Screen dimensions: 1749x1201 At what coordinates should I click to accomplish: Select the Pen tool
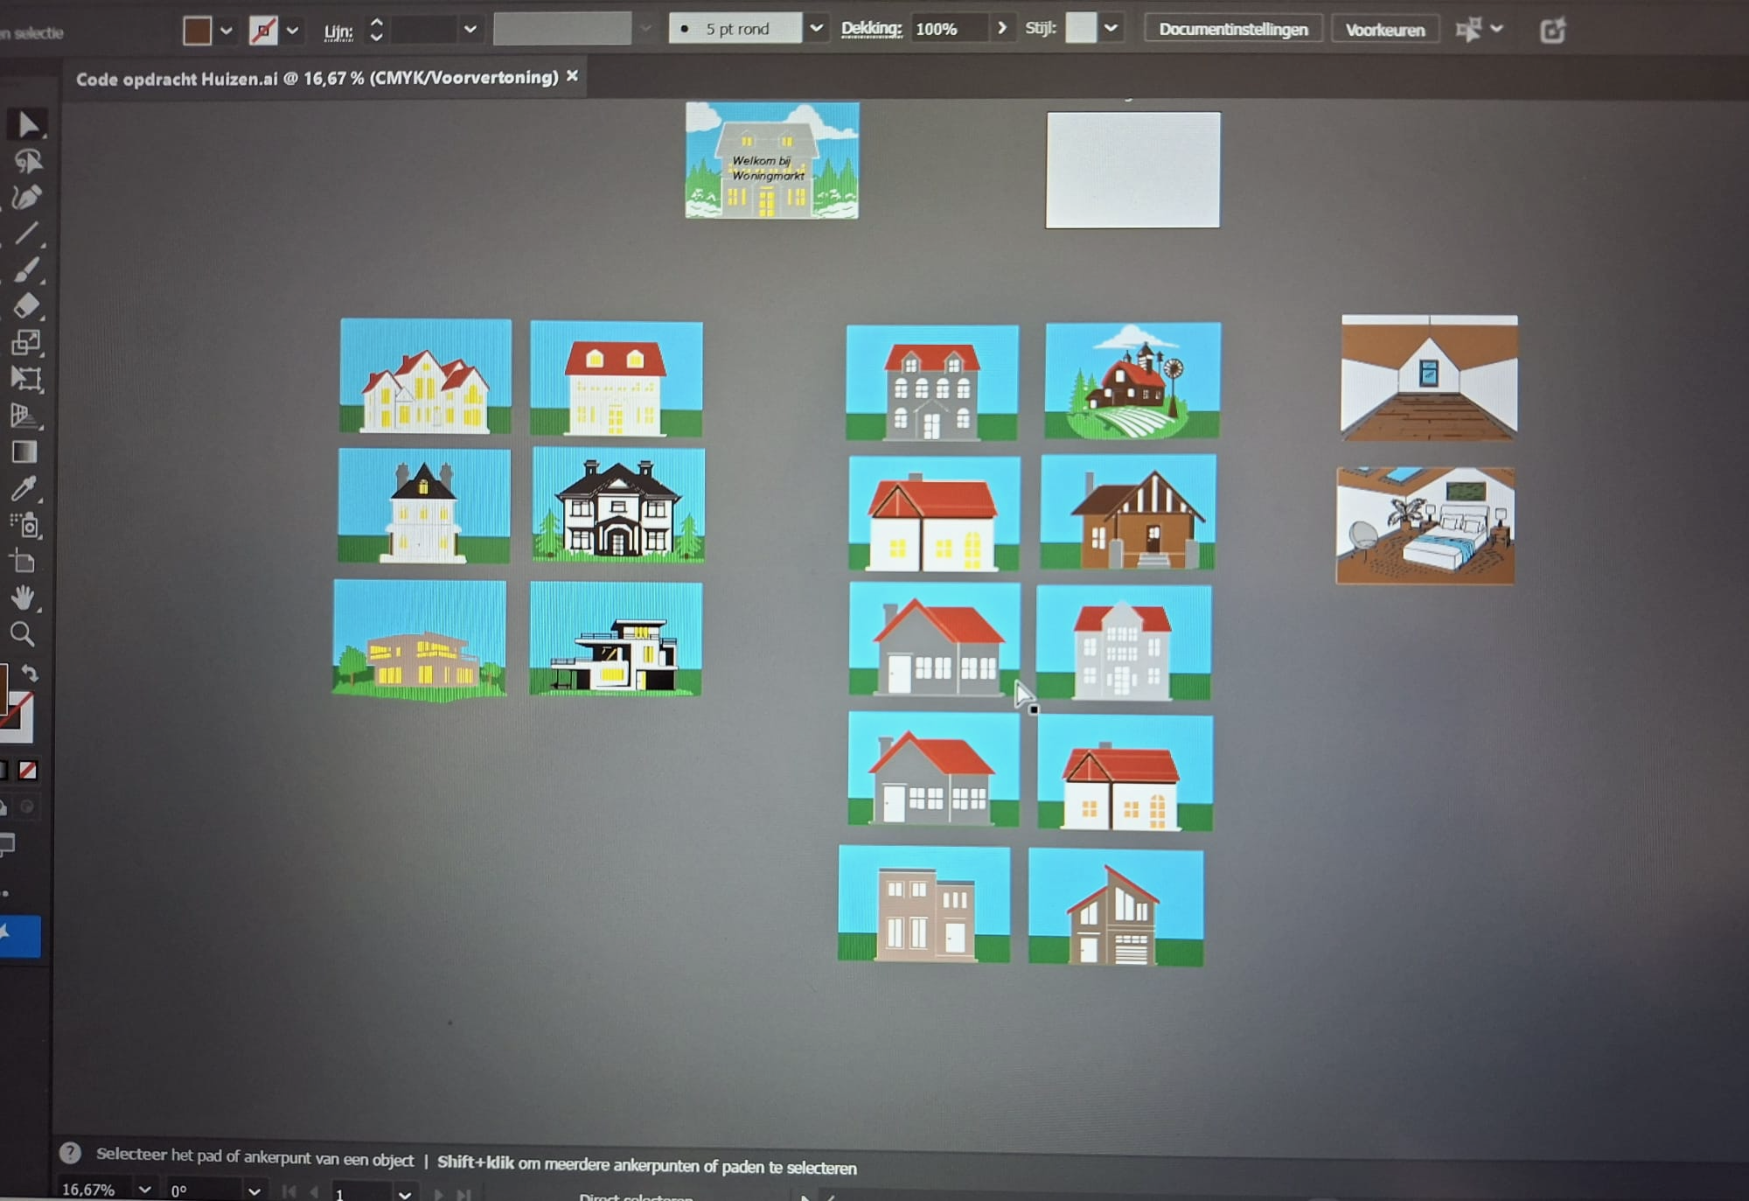(x=26, y=198)
